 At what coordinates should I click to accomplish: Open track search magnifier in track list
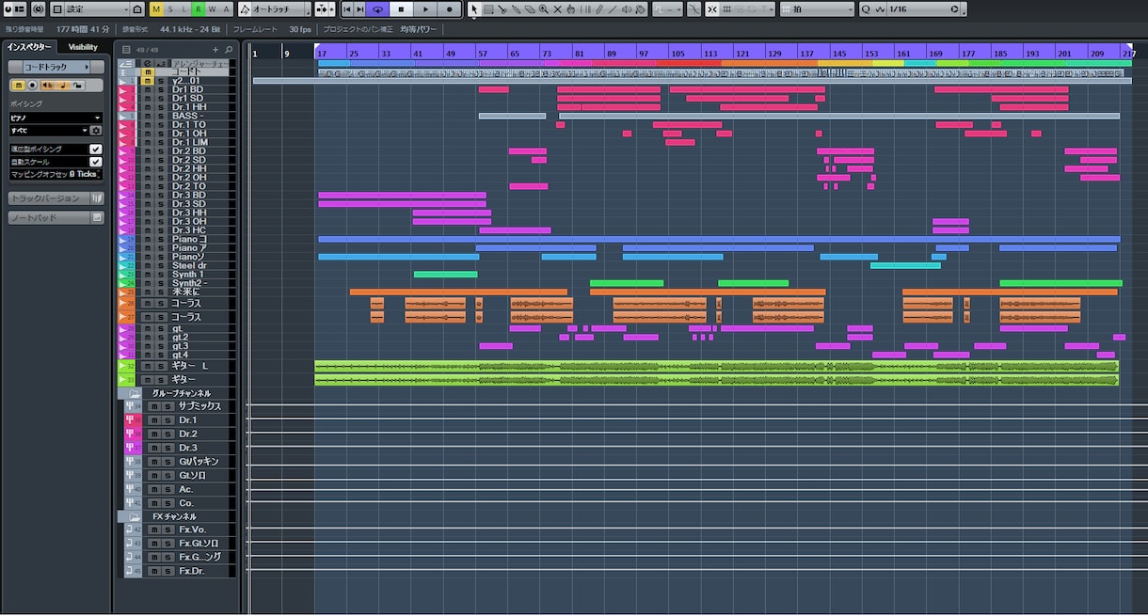click(x=229, y=49)
